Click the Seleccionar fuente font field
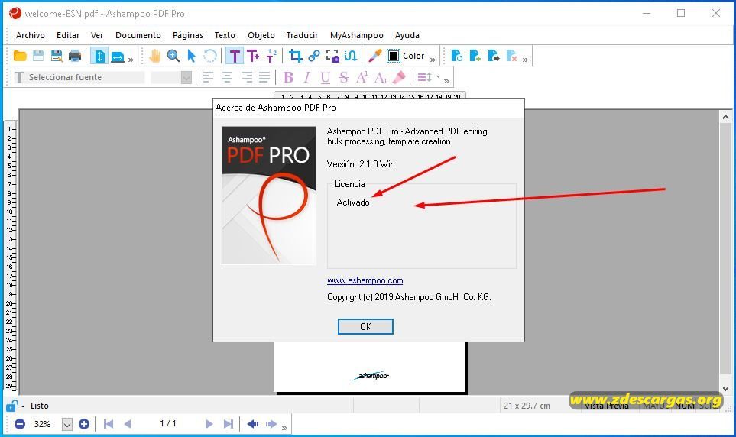Image resolution: width=736 pixels, height=437 pixels. tap(79, 77)
